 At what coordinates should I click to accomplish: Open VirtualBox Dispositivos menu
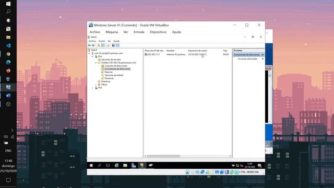click(158, 32)
